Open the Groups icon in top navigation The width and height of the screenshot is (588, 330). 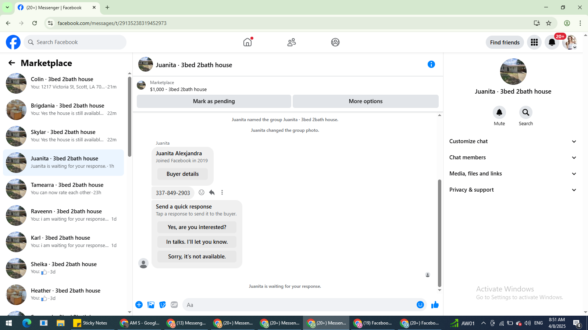[335, 42]
